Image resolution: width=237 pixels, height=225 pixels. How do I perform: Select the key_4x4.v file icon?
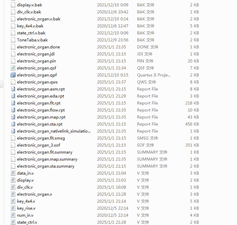coord(13,201)
